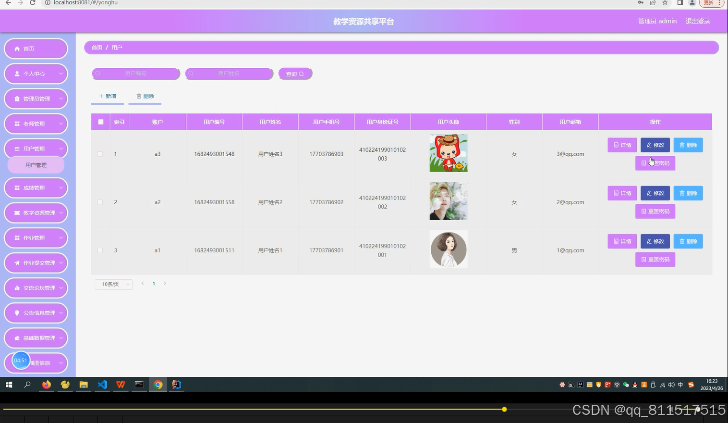Click the email cell 3@qq.com
Viewport: 728px width, 423px height.
click(570, 154)
